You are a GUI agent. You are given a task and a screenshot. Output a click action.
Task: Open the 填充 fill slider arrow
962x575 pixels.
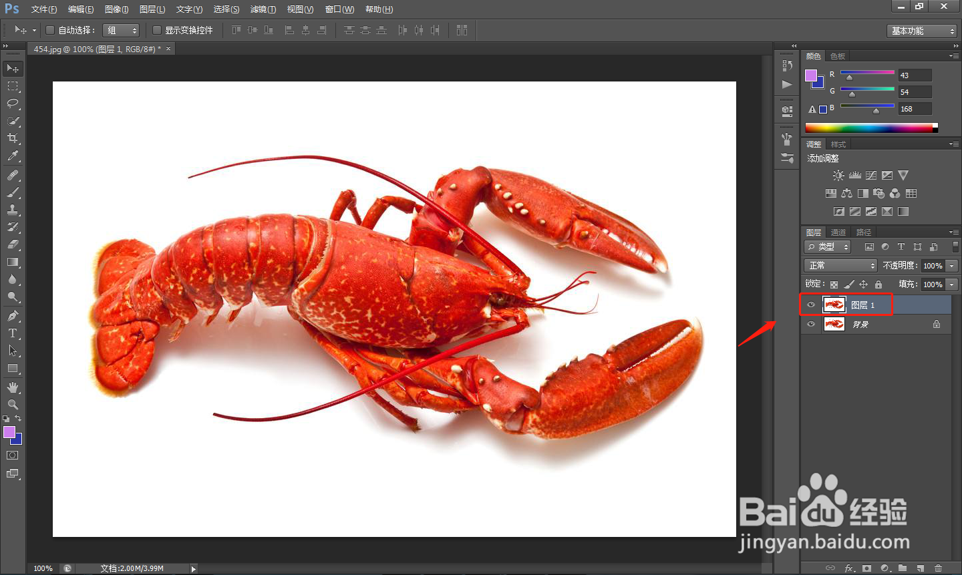pyautogui.click(x=952, y=284)
